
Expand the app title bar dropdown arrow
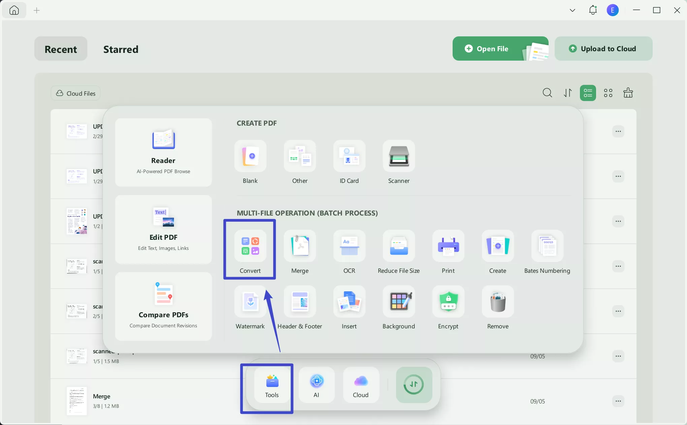click(x=572, y=10)
